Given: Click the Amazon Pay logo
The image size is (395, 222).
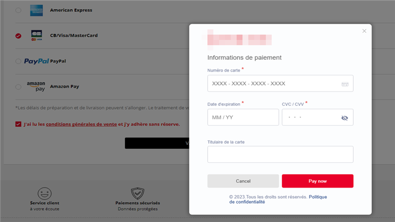Looking at the screenshot, I should click(36, 86).
